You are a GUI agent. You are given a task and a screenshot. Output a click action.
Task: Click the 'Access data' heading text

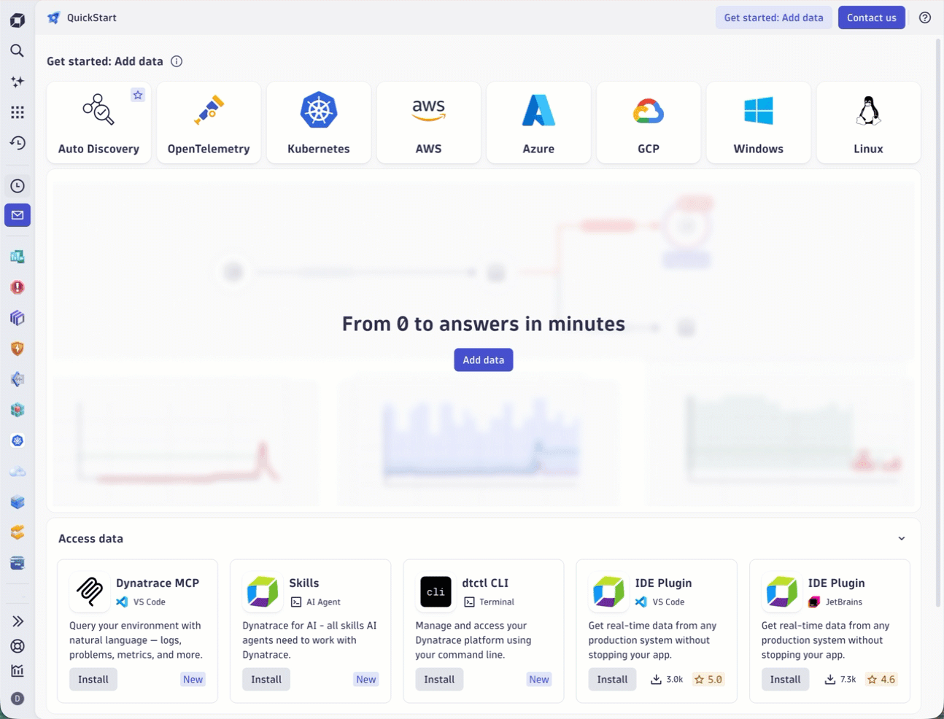pos(90,539)
